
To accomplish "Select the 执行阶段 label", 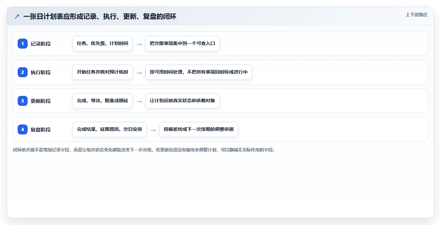I will point(41,72).
